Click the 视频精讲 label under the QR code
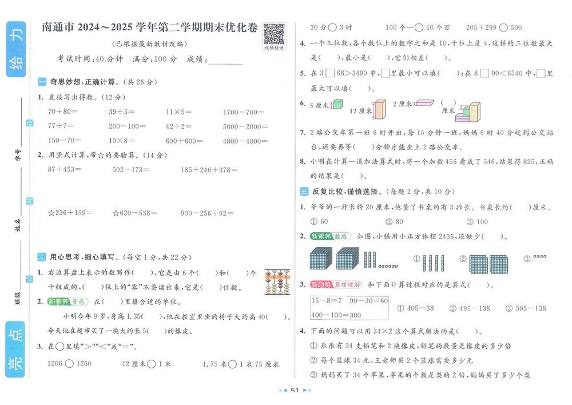Screen dimensions: 572x405 274,48
